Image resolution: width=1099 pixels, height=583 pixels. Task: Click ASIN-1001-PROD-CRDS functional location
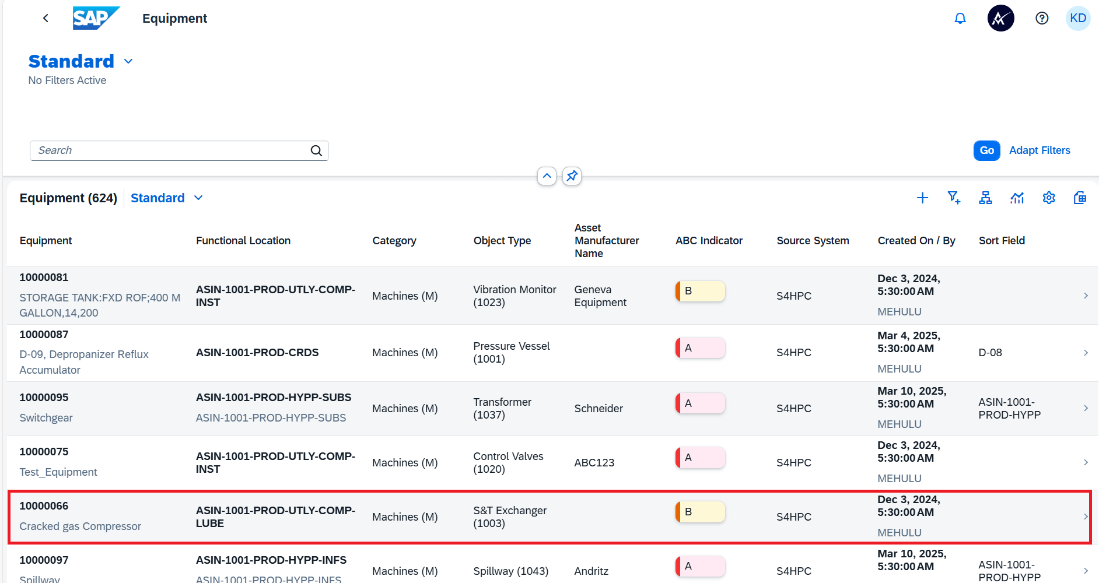257,353
